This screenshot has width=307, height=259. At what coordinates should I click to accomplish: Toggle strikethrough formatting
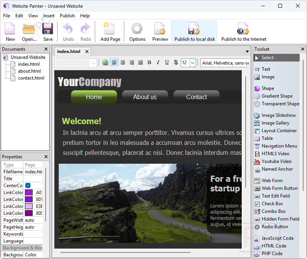click(x=176, y=63)
